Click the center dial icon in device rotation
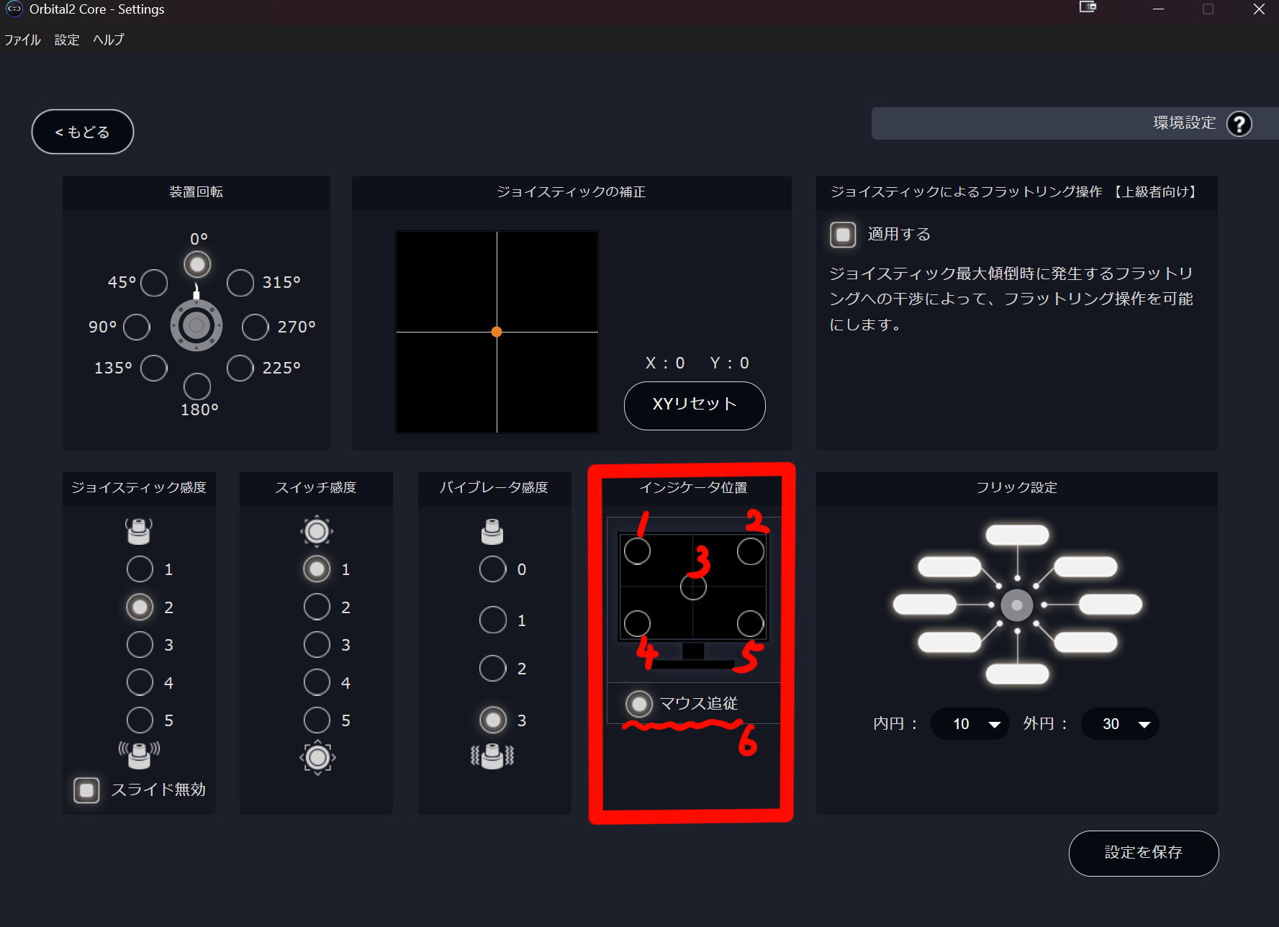The image size is (1279, 927). pos(196,325)
